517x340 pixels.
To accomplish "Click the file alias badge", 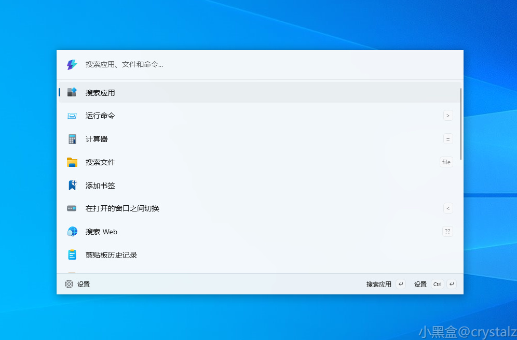I will click(446, 162).
